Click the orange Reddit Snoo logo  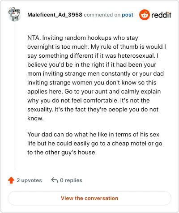144,15
